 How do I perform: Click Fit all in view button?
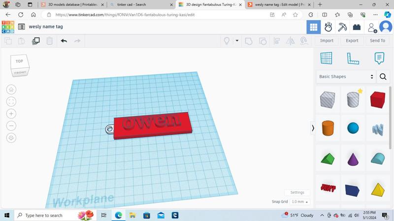(x=11, y=102)
